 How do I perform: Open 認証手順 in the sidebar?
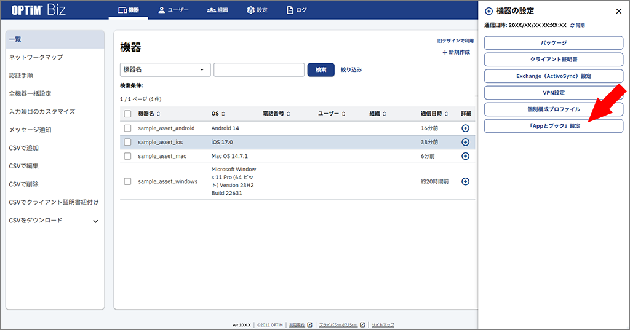click(55, 76)
